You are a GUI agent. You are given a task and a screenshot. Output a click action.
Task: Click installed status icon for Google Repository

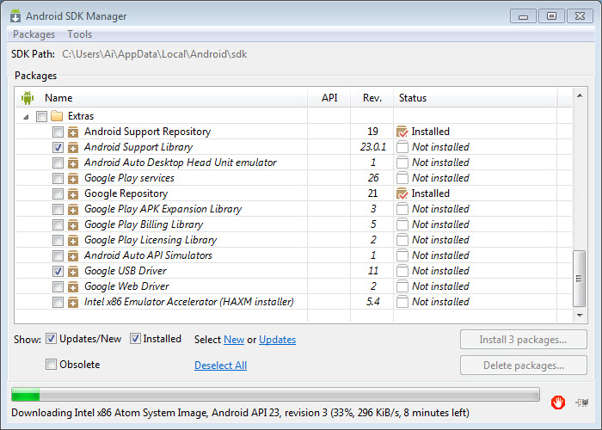coord(402,193)
